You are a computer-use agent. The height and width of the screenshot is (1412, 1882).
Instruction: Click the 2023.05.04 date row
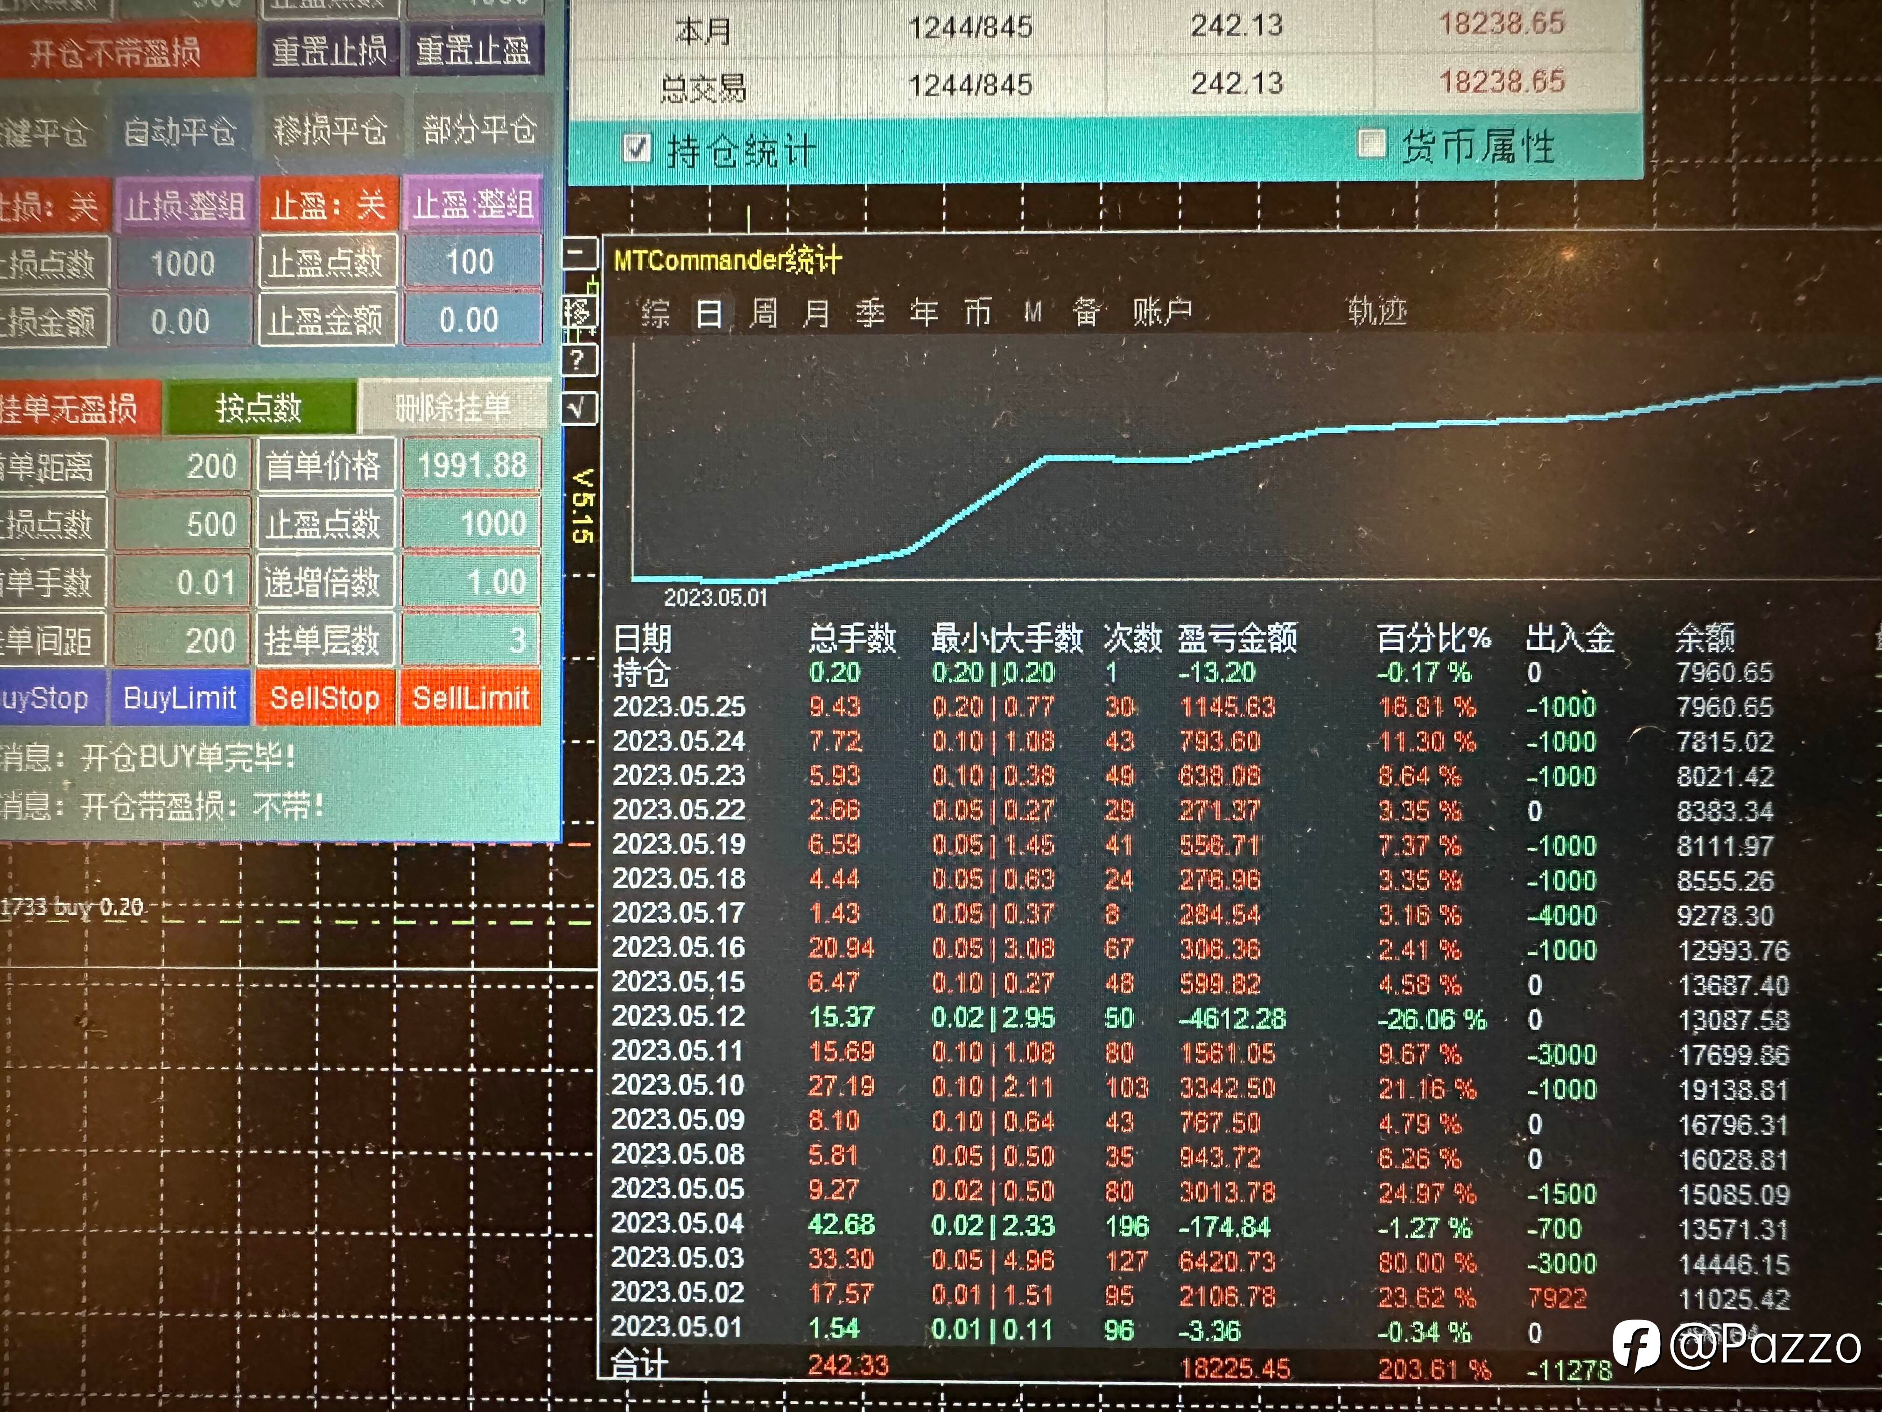(x=678, y=1223)
